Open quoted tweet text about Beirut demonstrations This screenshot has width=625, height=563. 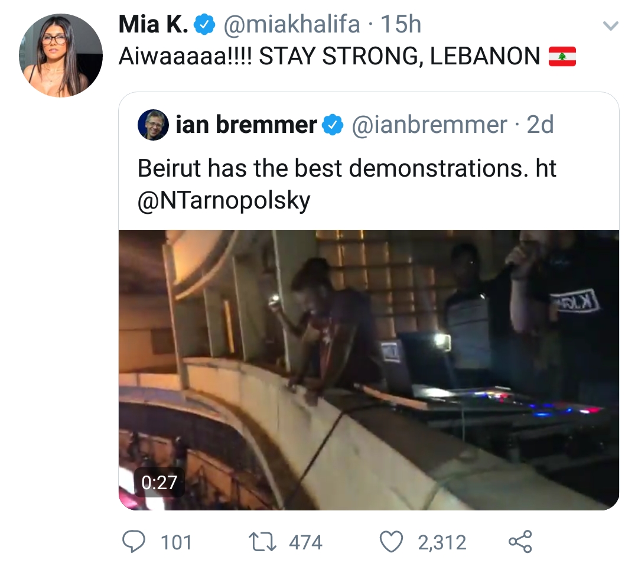coord(347,184)
